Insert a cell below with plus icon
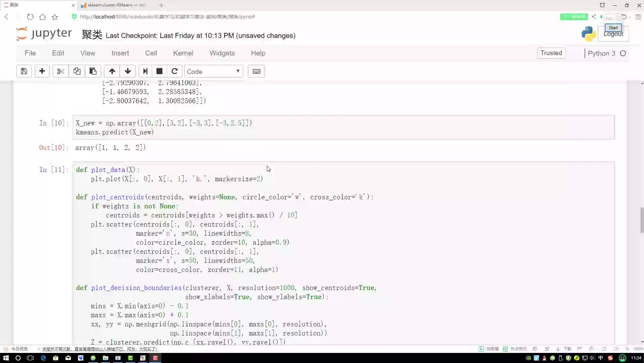Image resolution: width=644 pixels, height=363 pixels. (x=42, y=71)
